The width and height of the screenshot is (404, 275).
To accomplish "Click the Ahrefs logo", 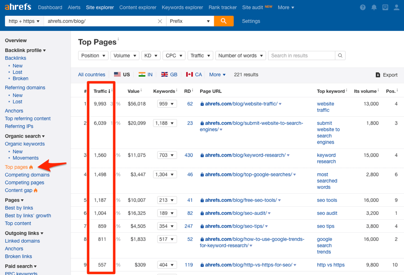I will click(18, 7).
